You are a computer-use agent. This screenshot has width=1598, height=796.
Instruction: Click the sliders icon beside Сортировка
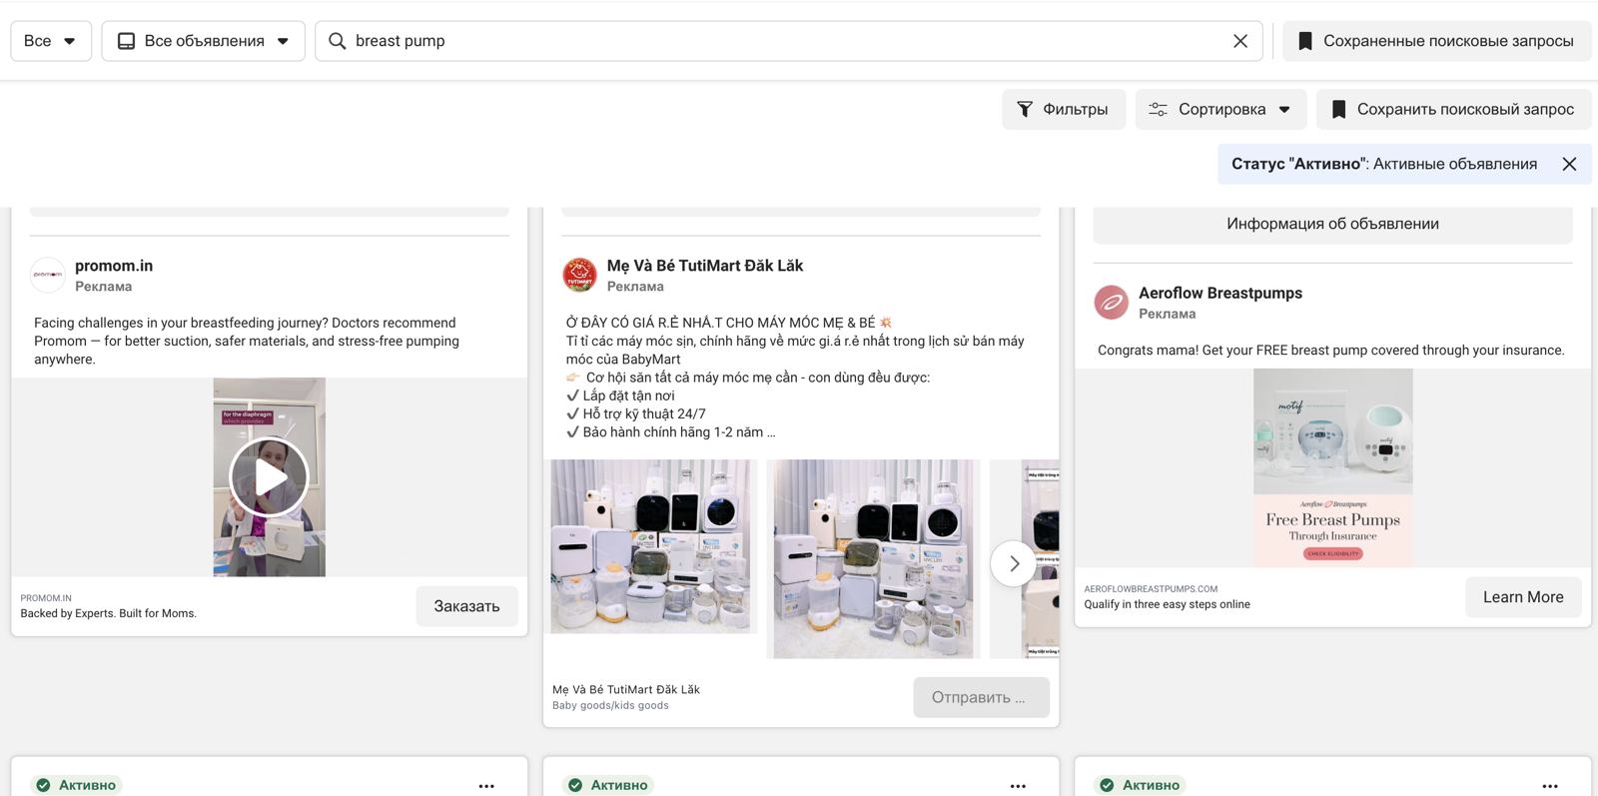(1158, 109)
